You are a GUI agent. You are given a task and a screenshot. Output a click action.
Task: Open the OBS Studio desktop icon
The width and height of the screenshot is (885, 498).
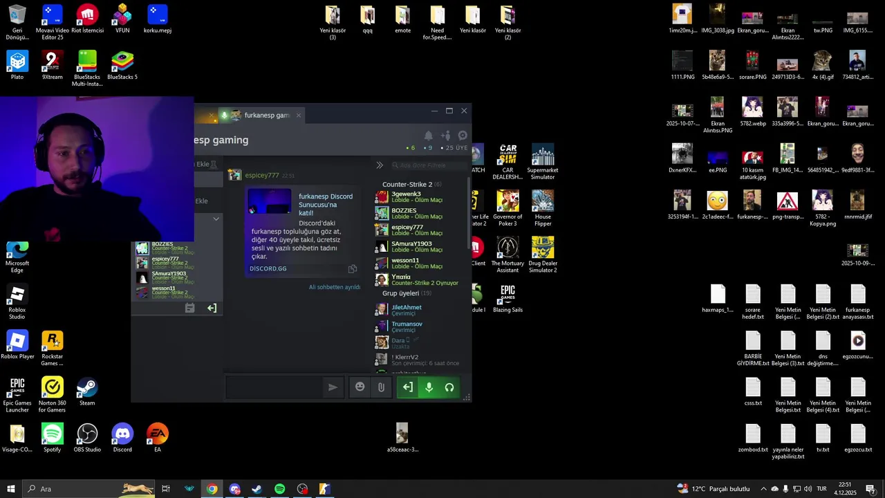point(87,439)
